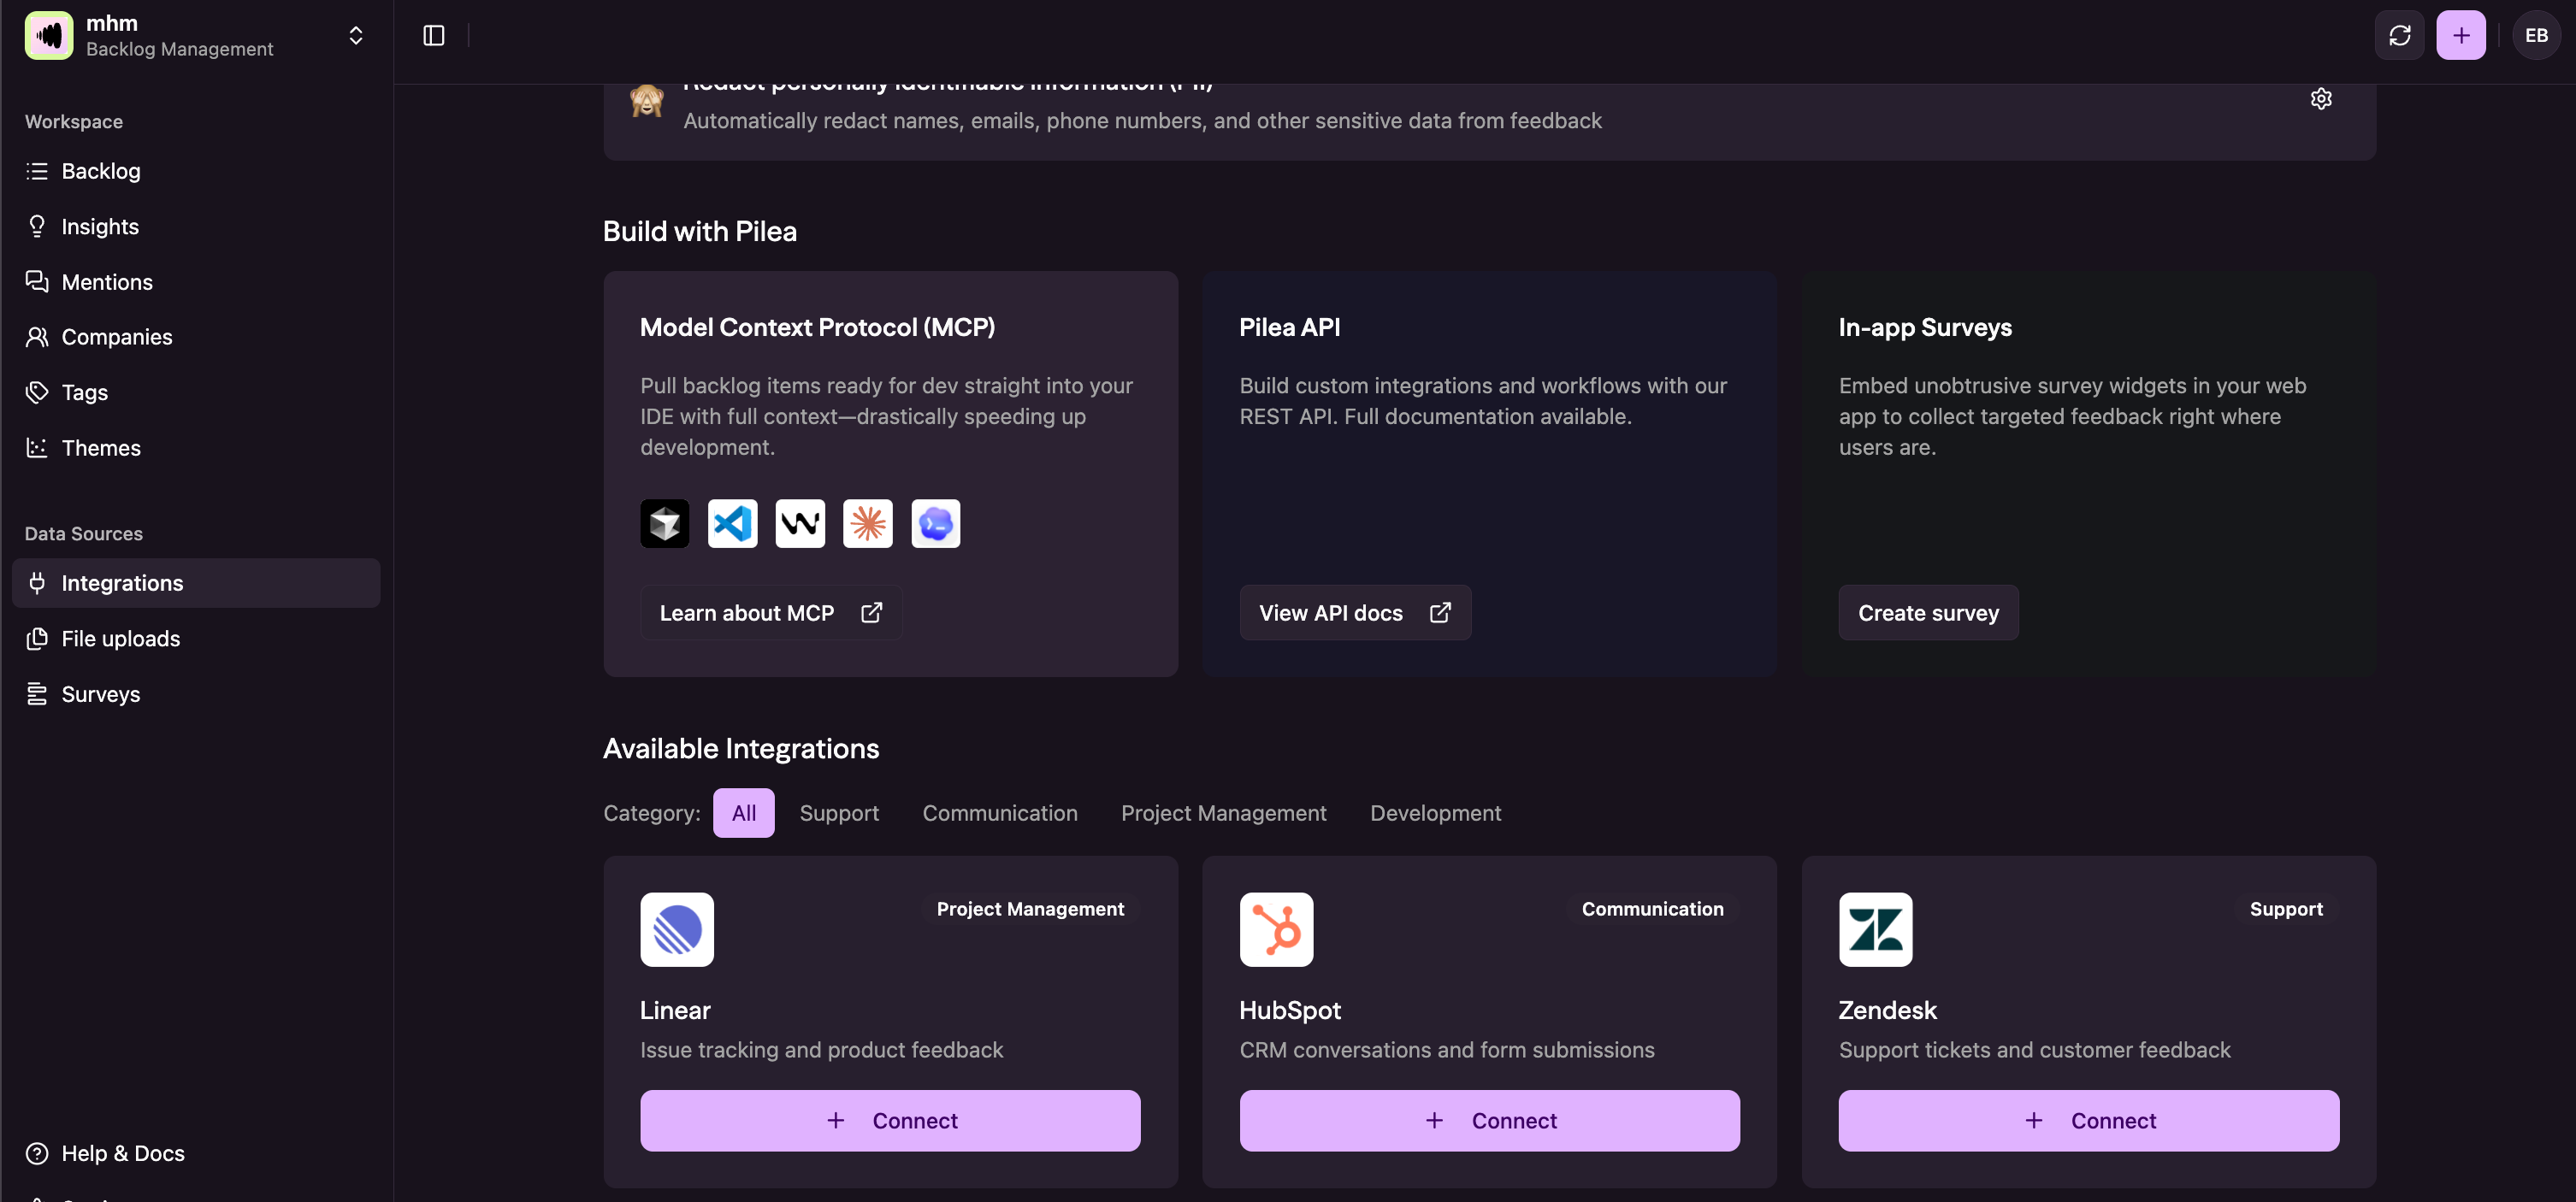Filter integrations by Communication category
The height and width of the screenshot is (1202, 2576).
coord(1000,813)
